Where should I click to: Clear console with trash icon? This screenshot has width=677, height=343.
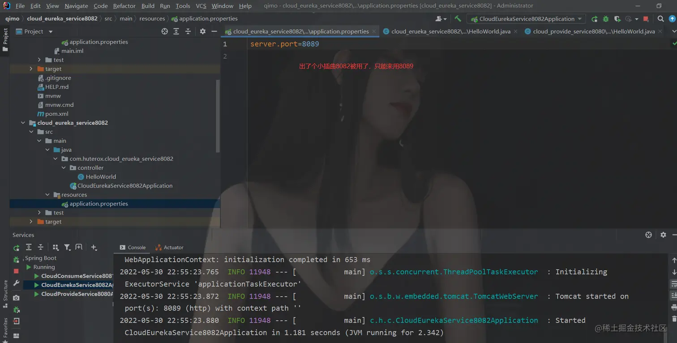tap(674, 318)
